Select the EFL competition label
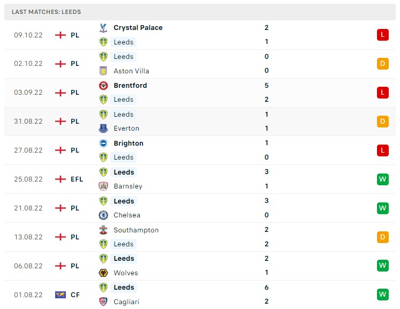Image resolution: width=400 pixels, height=309 pixels. [77, 179]
